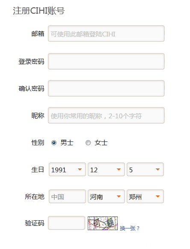190x249 pixels.
Task: Open the birth day dropdown showing 5
Action: click(145, 169)
